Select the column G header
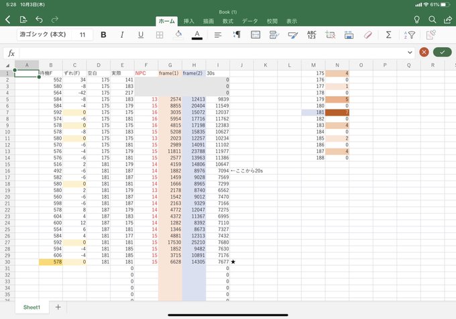The width and height of the screenshot is (456, 319). tap(170, 65)
